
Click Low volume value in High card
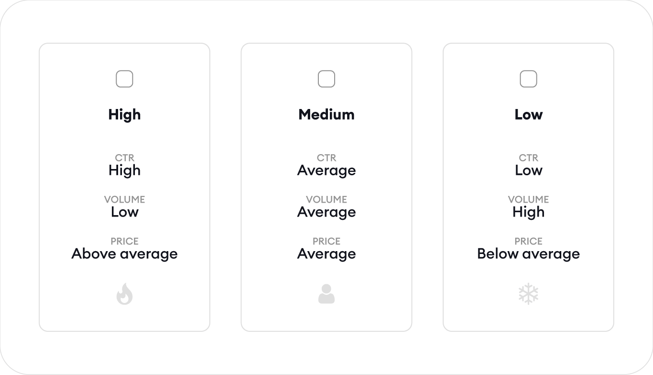click(x=124, y=212)
